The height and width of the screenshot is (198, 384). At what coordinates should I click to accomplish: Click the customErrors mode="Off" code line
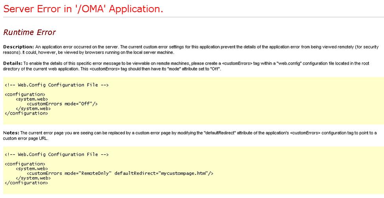point(62,104)
